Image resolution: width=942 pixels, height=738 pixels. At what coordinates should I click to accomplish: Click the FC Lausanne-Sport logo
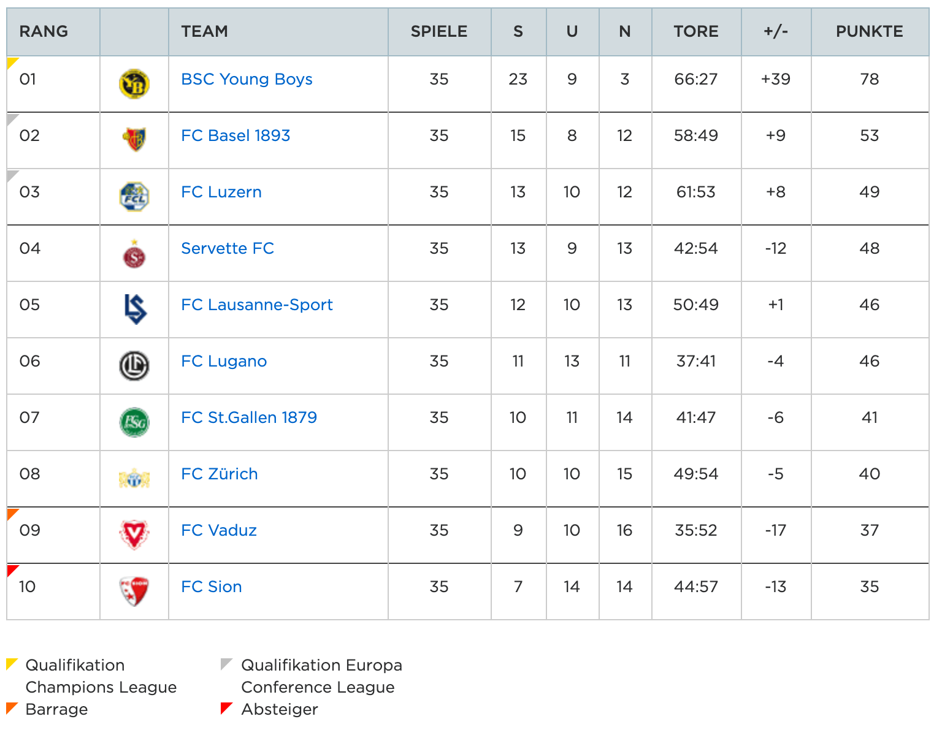pyautogui.click(x=134, y=309)
